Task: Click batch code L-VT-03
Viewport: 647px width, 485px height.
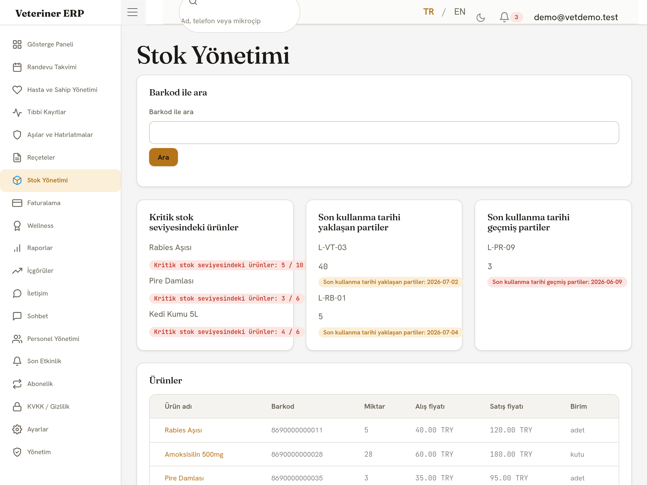Action: [x=332, y=247]
